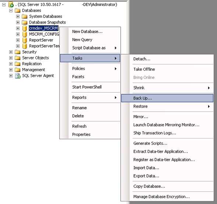
Task: Expand the Server Objects node
Action: 11,58
